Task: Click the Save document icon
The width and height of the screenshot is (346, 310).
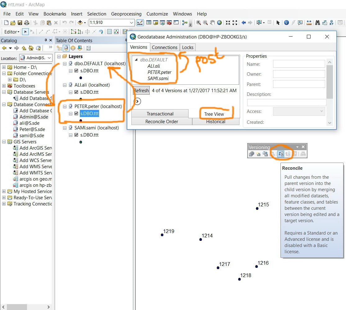Action: point(20,22)
